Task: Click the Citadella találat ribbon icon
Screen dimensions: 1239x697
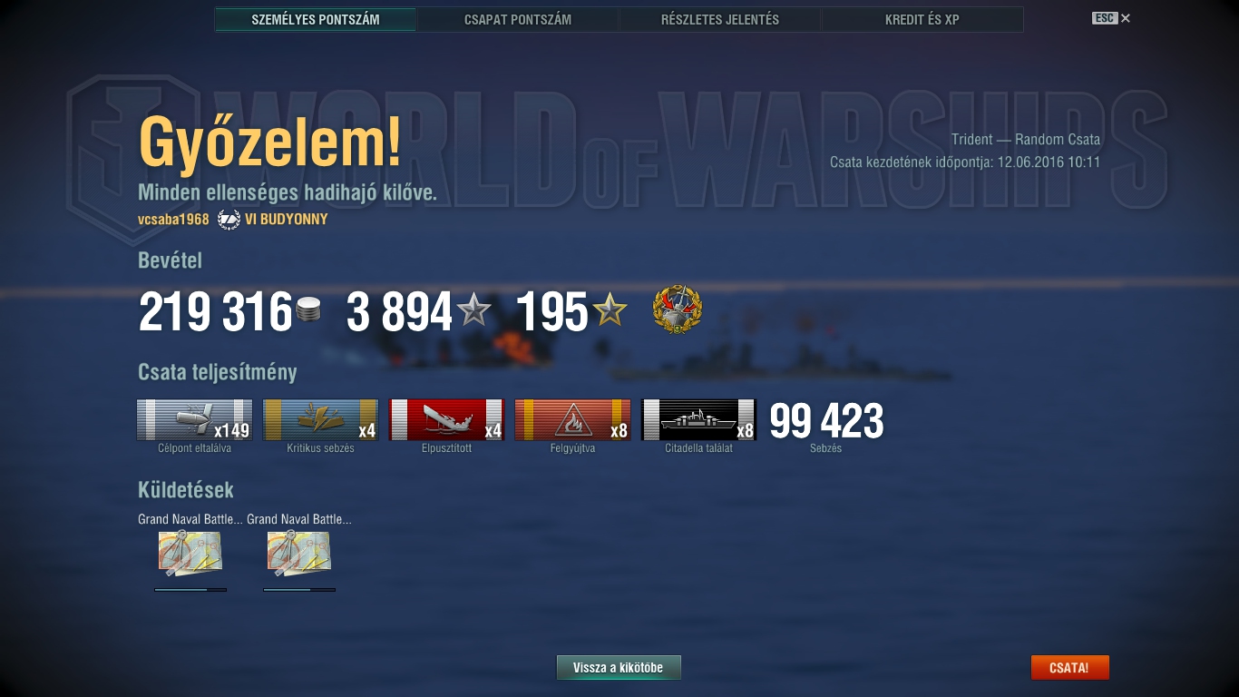Action: [698, 420]
